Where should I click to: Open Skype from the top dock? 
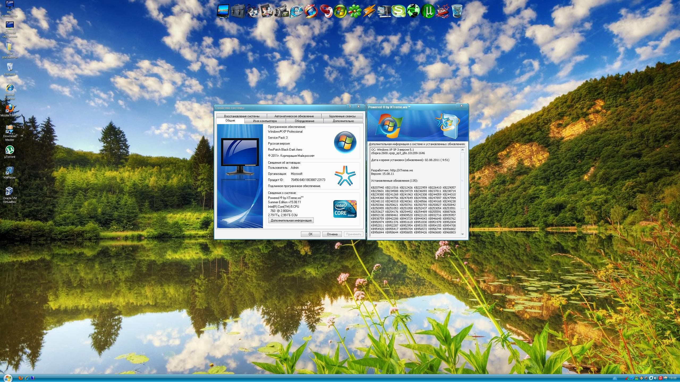398,11
